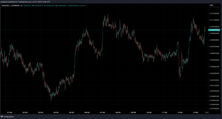Click the 0.45900000 price axis label

pos(214,100)
